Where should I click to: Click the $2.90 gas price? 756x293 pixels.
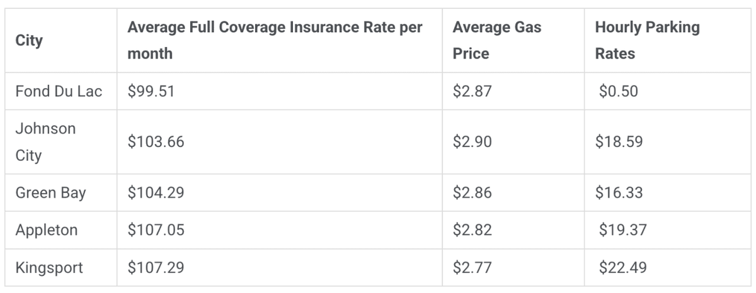point(472,142)
